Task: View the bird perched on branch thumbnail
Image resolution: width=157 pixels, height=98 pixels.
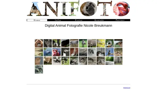Action: point(109,52)
